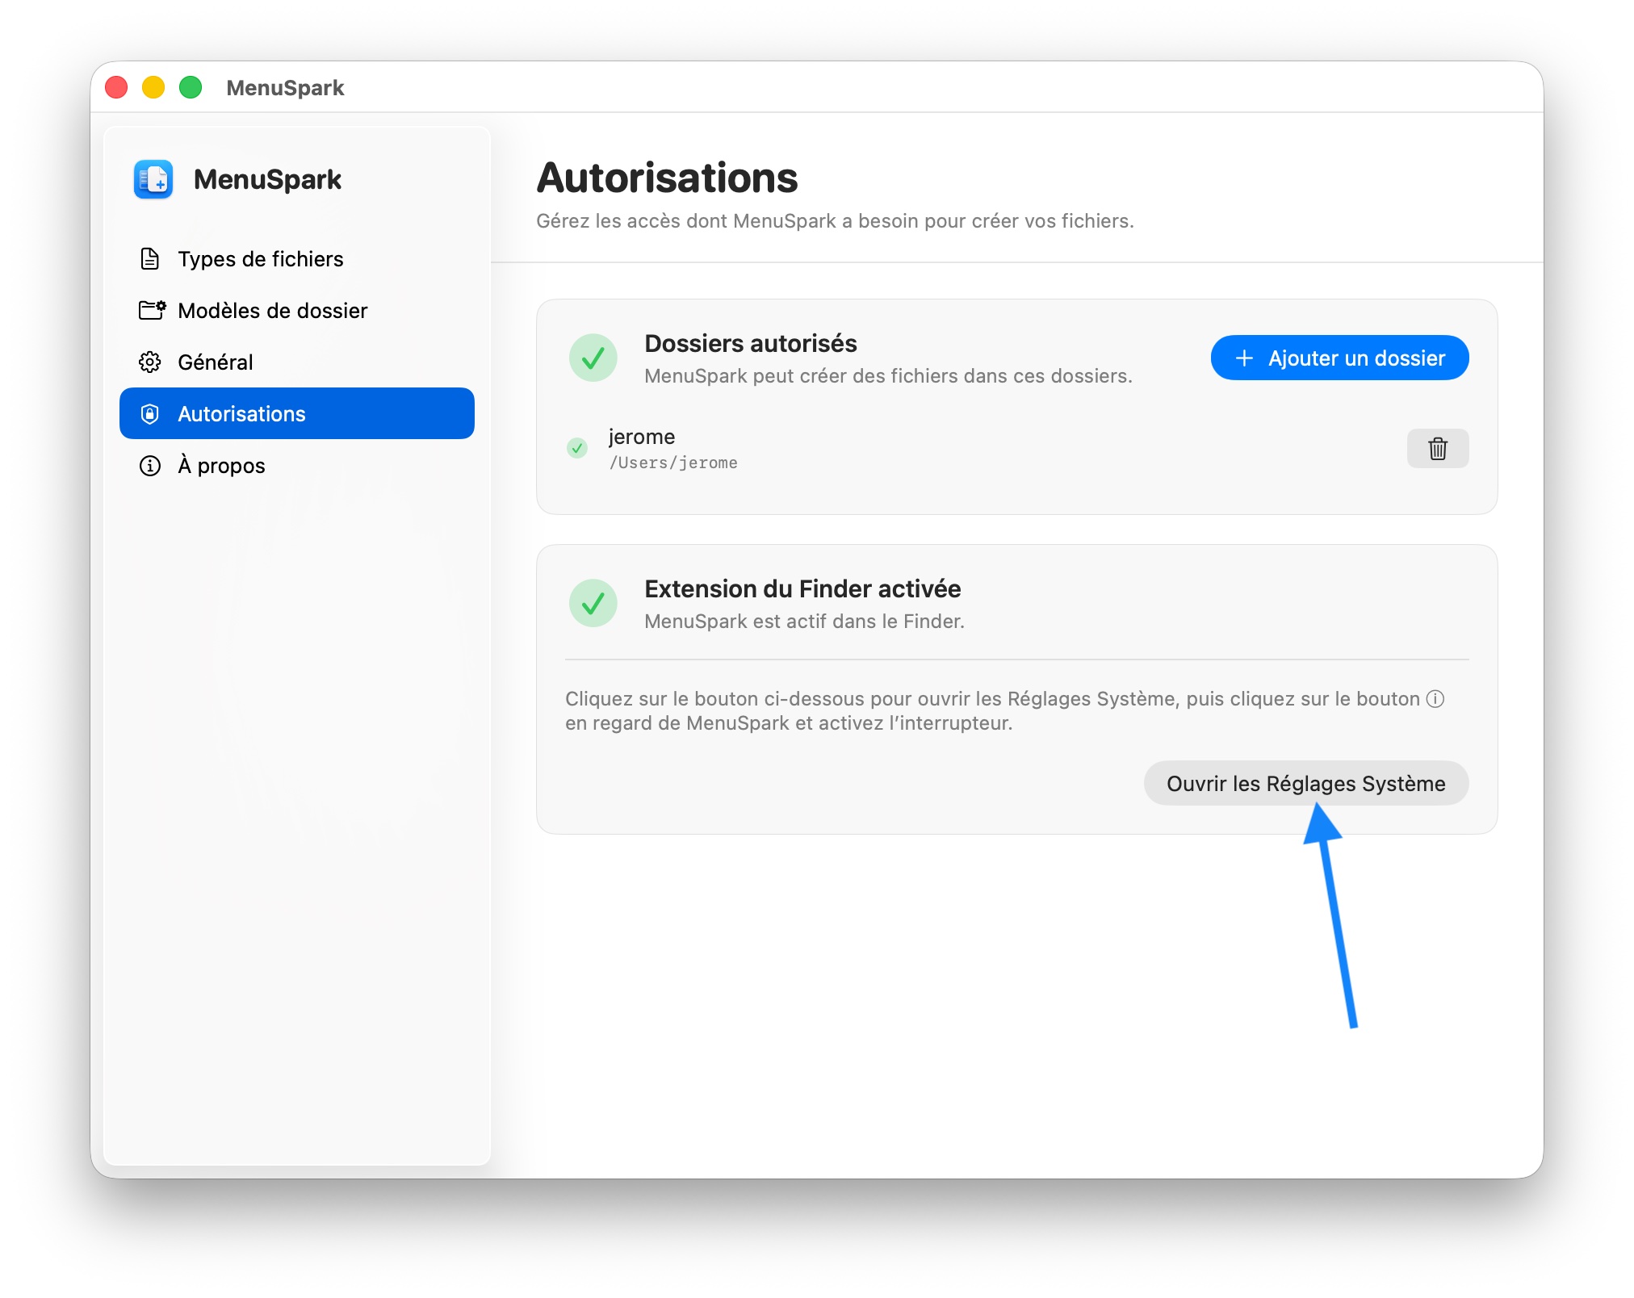This screenshot has width=1634, height=1298.
Task: Click the Extension du Finder green checkmark
Action: click(593, 603)
